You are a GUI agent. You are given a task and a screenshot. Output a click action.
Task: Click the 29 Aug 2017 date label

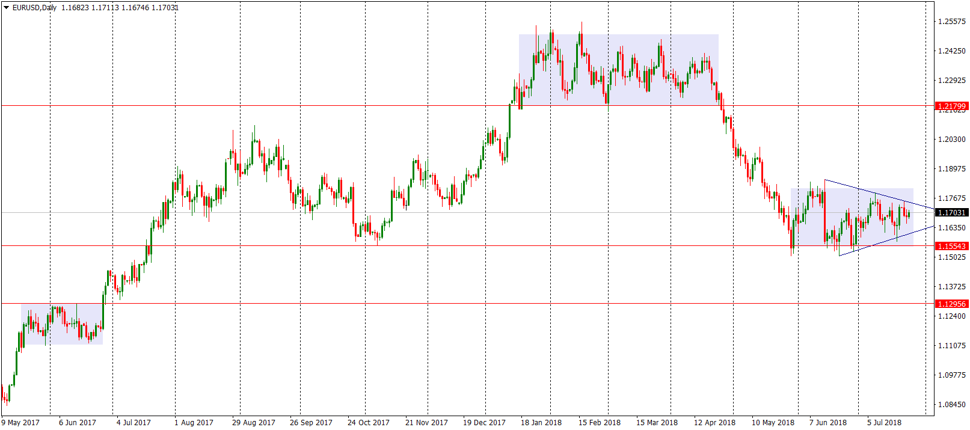pos(254,423)
